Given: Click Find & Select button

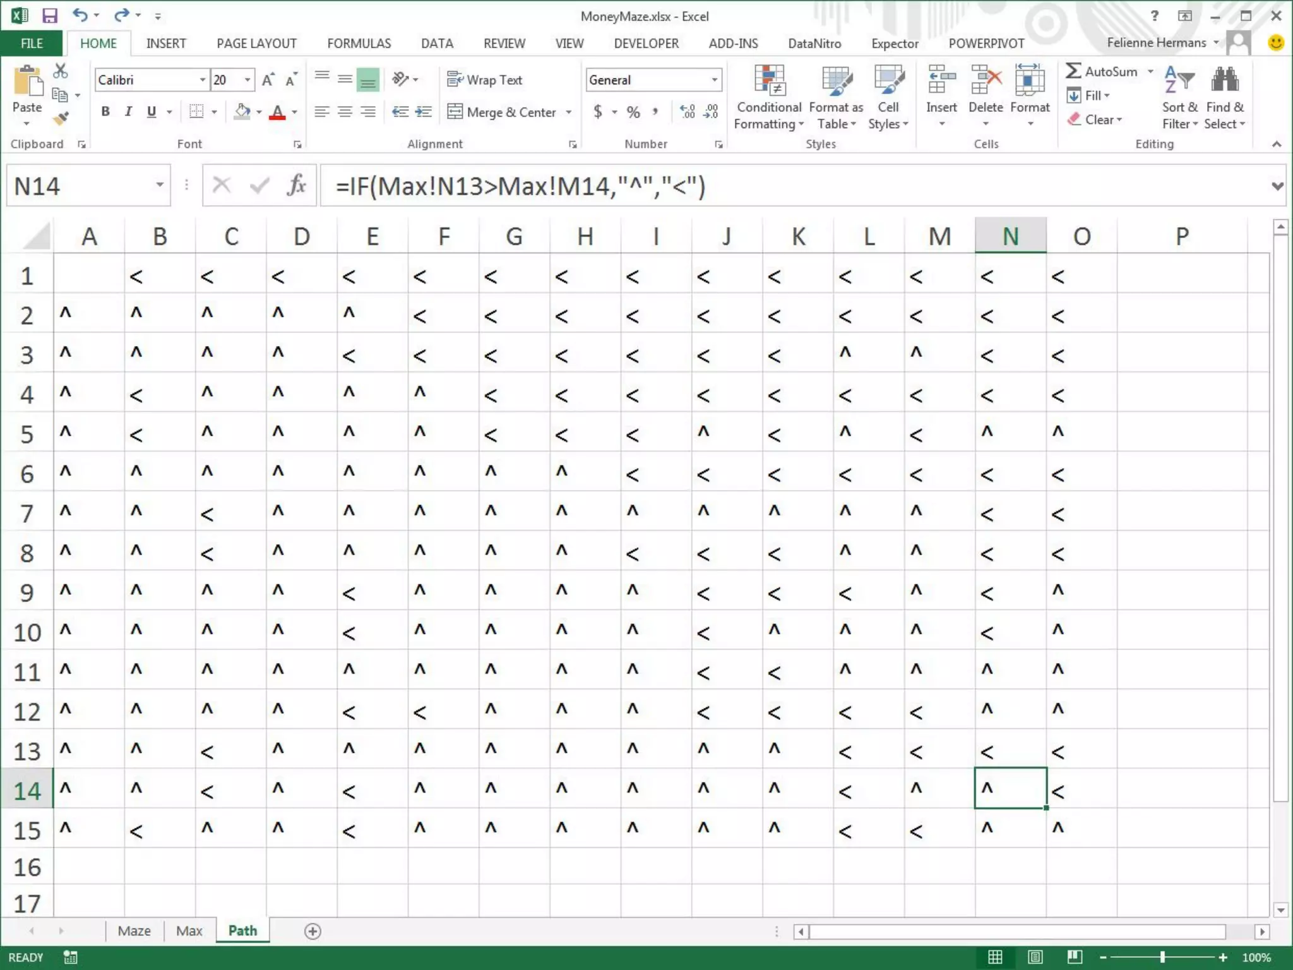Looking at the screenshot, I should [1225, 98].
